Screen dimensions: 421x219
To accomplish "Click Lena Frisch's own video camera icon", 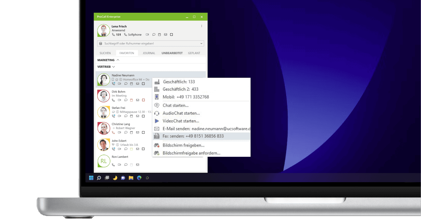I will click(147, 35).
